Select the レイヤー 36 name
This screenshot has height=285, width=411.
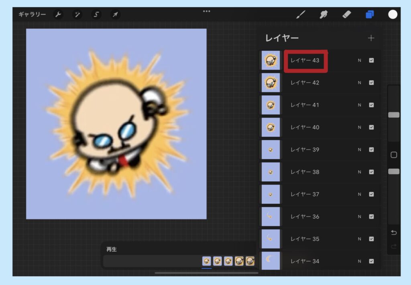tap(305, 217)
